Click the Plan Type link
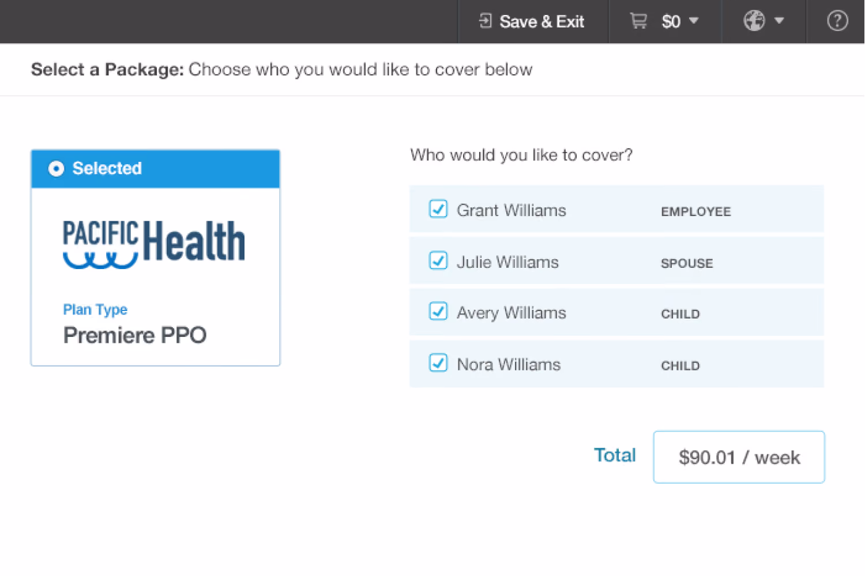This screenshot has width=865, height=576. [x=95, y=309]
